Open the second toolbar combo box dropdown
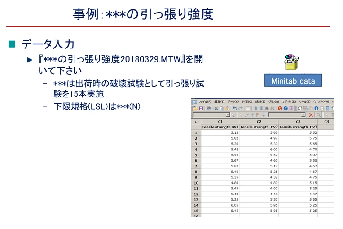The image size is (343, 229). (x=303, y=115)
